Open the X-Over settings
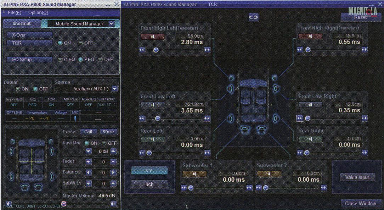The image size is (384, 210). (x=29, y=35)
